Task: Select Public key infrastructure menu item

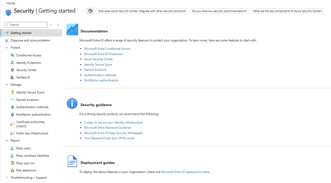Action: [x=32, y=133]
